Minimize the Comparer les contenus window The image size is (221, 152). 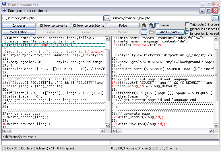point(202,11)
